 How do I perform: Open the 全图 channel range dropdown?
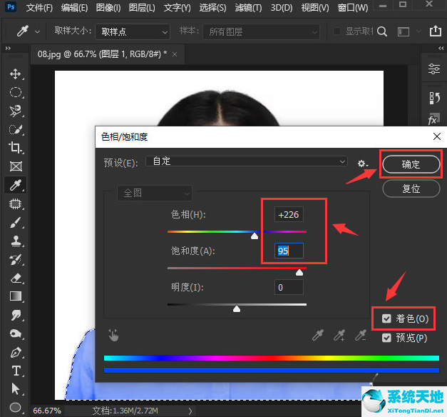point(155,193)
